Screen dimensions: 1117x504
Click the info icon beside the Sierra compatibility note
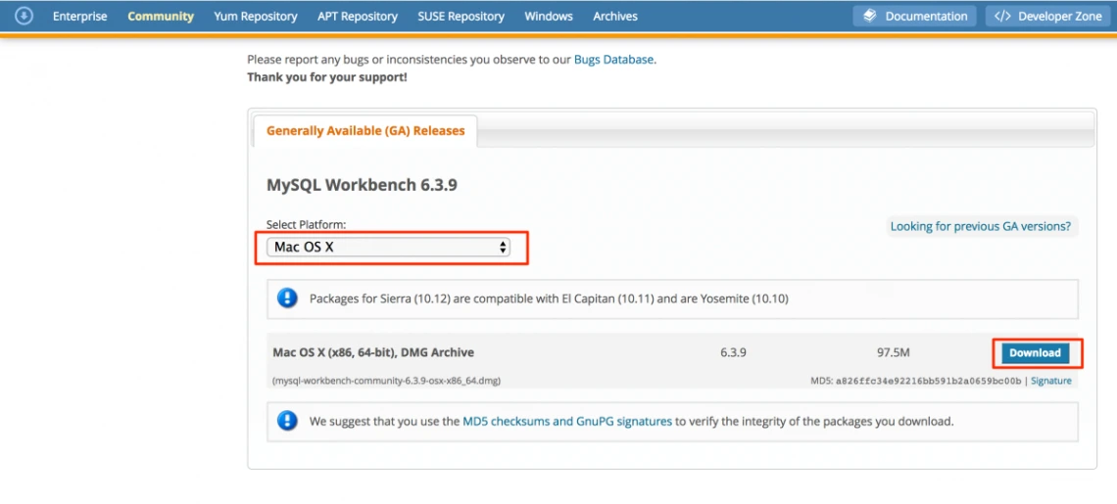point(287,298)
